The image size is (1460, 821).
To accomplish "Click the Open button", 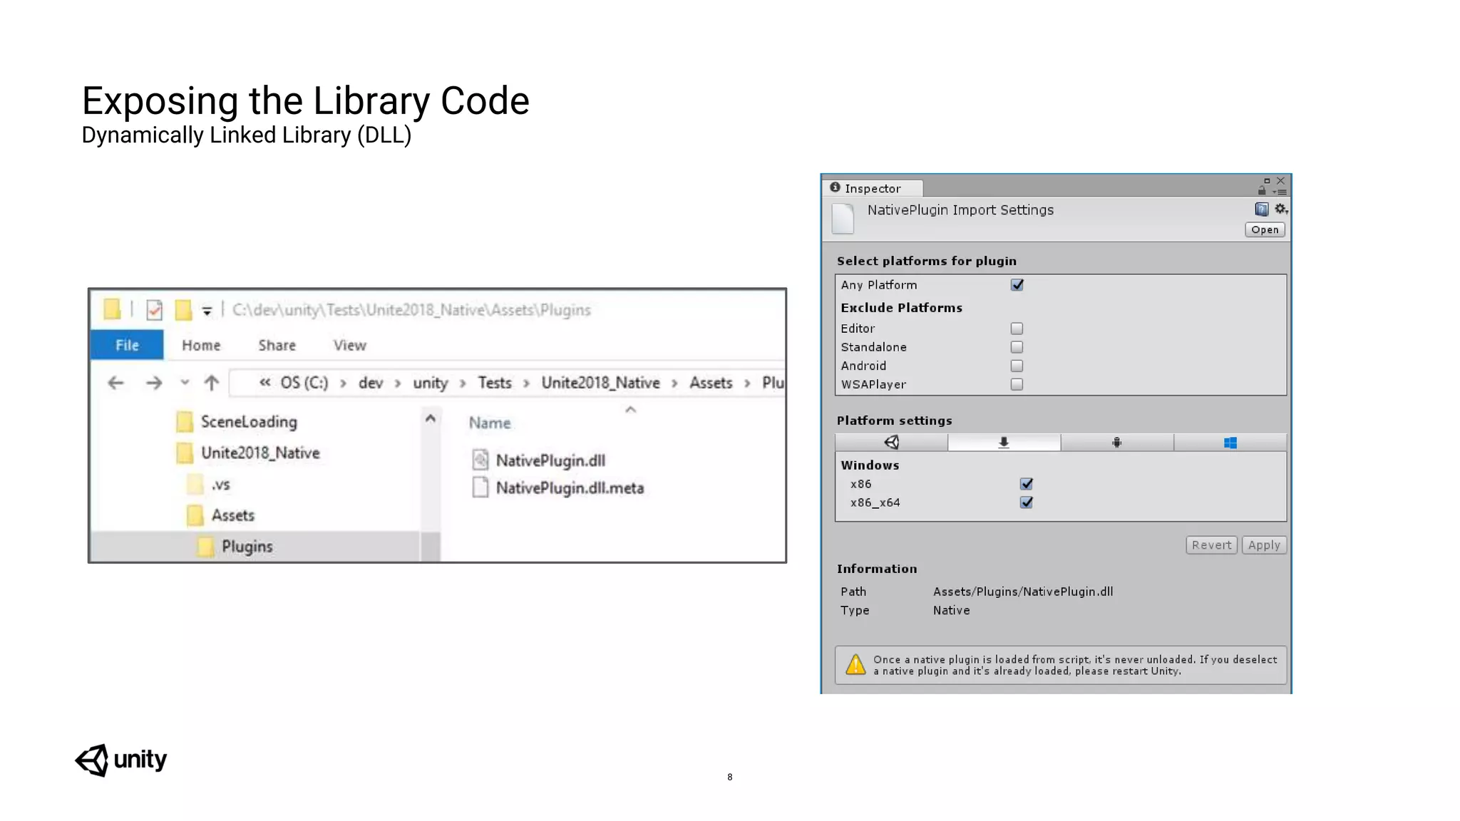I will [x=1265, y=229].
